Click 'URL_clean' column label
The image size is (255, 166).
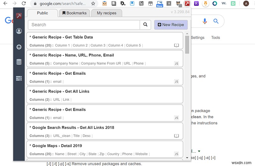(x=62, y=136)
